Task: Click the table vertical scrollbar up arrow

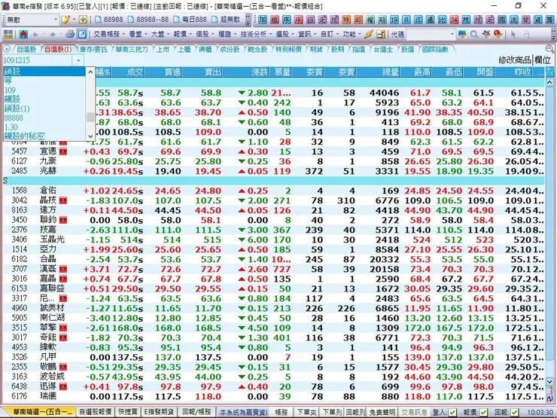Action: (549, 82)
